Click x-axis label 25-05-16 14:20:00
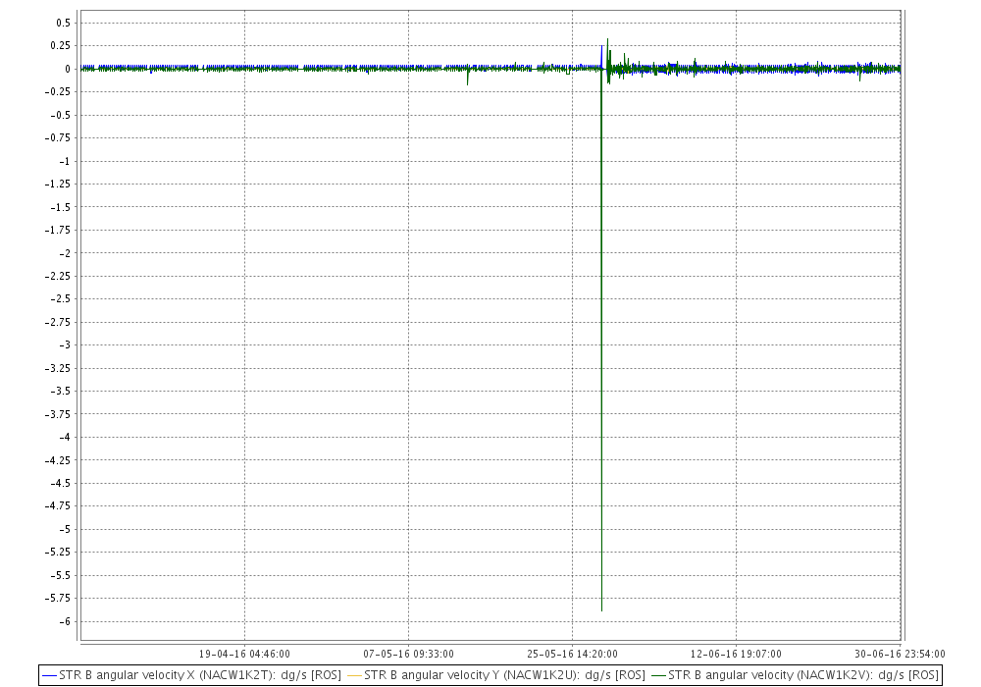 (x=573, y=654)
